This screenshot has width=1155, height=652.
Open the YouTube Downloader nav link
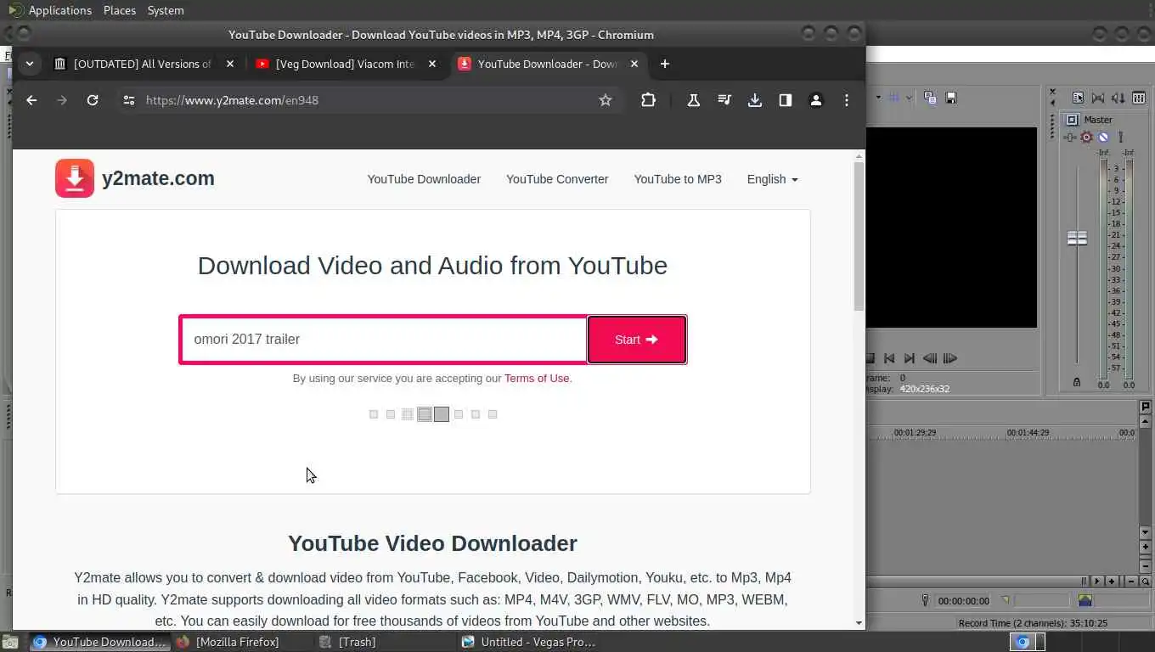[x=424, y=179]
